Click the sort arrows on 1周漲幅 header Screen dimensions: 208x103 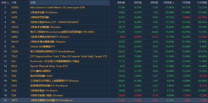(x=173, y=2)
